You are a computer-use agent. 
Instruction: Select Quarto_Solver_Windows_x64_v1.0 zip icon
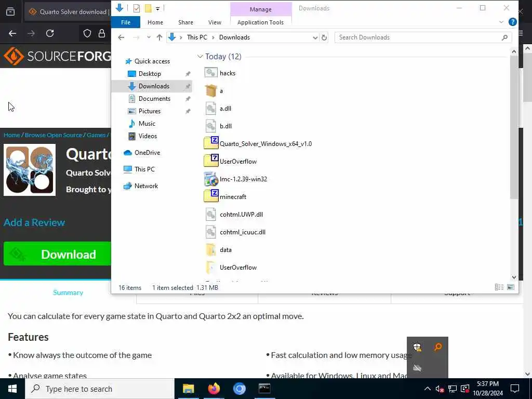[211, 143]
